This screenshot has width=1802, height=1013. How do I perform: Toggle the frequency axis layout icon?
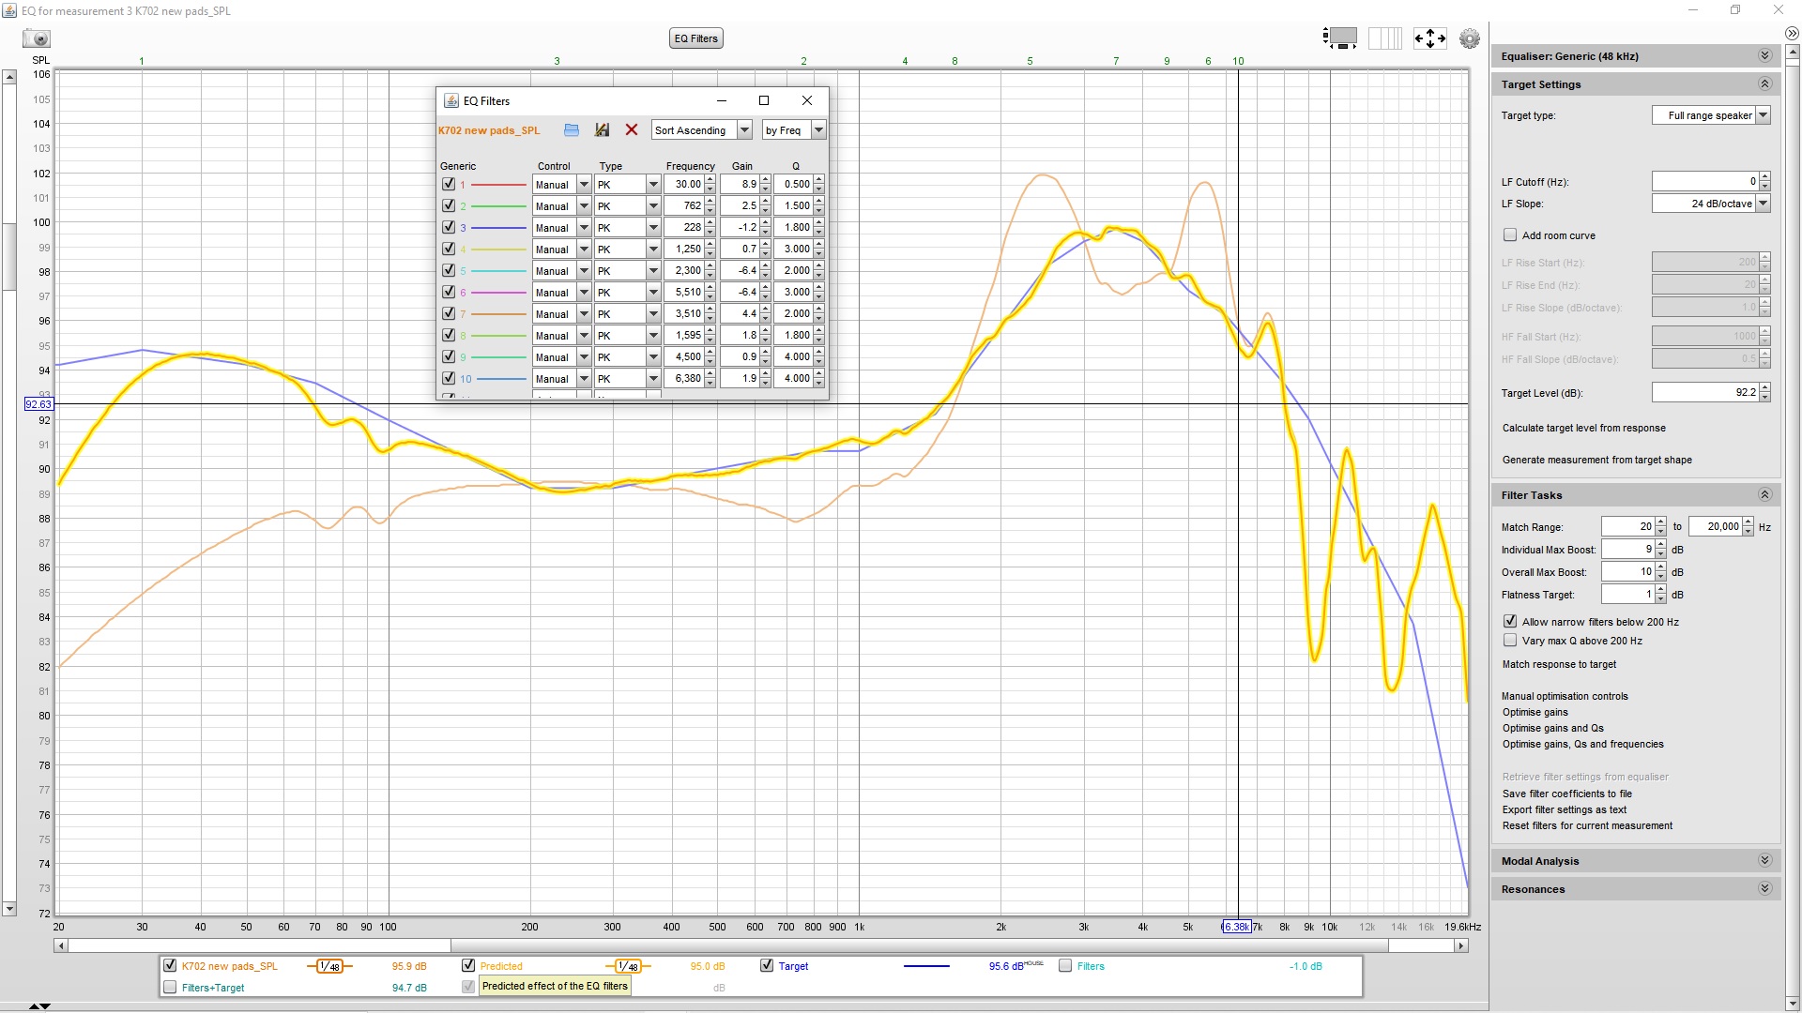point(1385,38)
